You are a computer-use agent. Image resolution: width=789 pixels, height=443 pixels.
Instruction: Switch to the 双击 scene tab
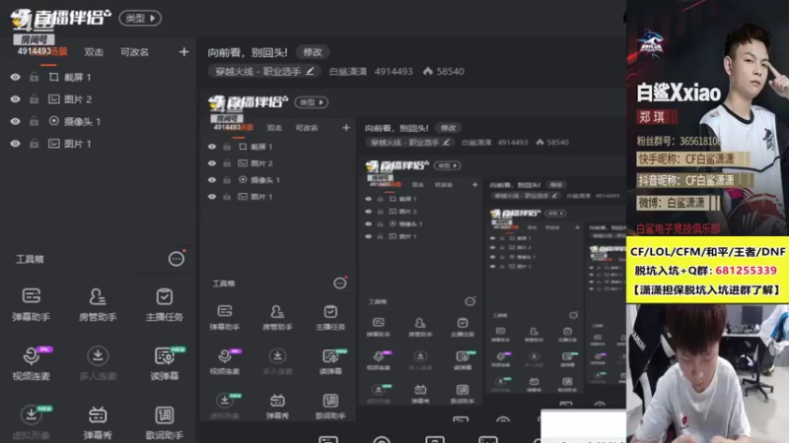94,52
